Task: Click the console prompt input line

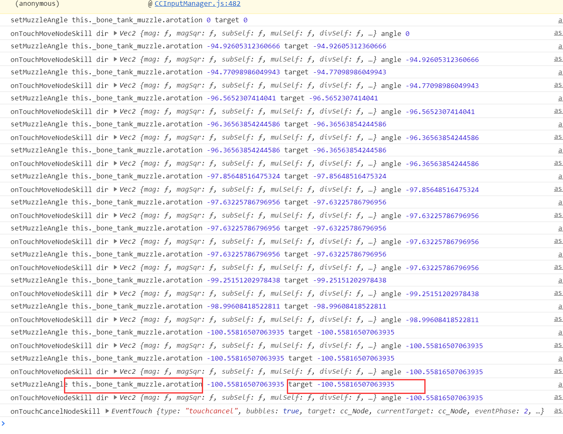Action: tap(281, 424)
